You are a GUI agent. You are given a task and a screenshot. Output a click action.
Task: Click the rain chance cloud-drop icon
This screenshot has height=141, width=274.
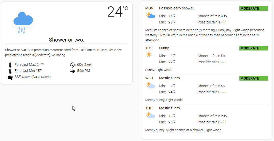[73, 65]
